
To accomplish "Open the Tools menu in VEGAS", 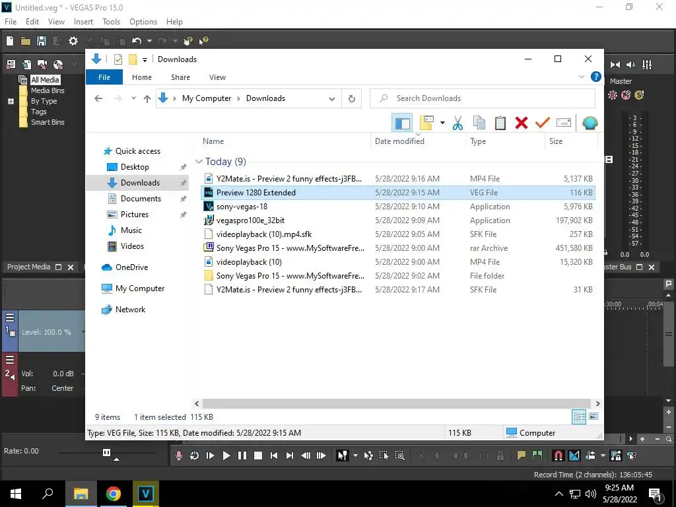I will point(111,22).
